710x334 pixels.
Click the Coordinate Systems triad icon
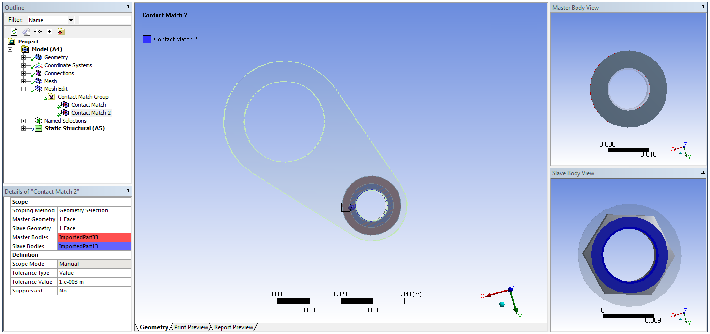pyautogui.click(x=39, y=65)
